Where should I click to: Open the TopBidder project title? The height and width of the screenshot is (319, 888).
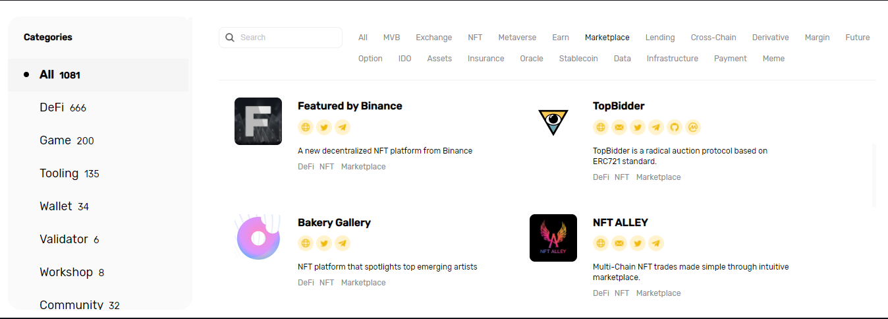coord(619,106)
